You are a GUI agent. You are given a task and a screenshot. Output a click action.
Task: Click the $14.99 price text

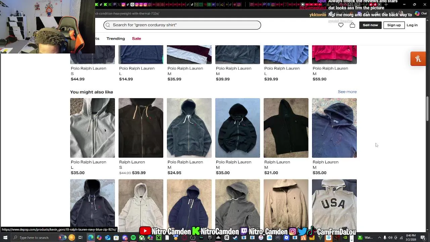pyautogui.click(x=126, y=79)
